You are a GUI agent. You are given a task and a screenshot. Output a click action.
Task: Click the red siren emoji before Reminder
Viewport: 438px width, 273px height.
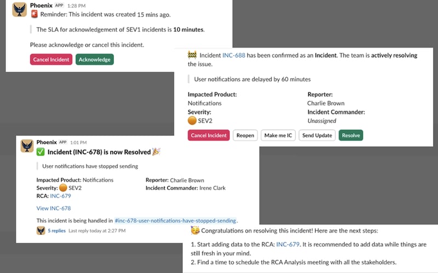pos(33,15)
